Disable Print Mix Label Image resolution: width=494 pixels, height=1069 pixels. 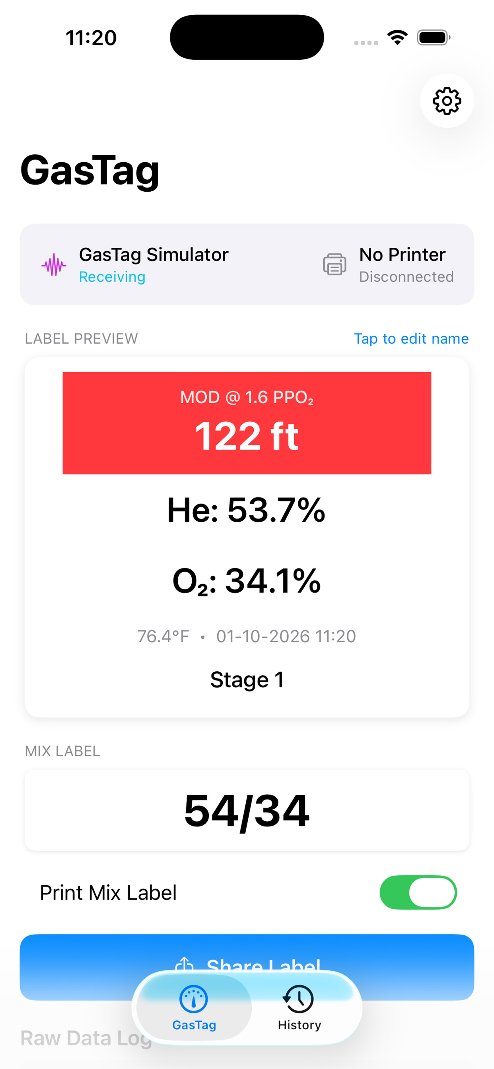419,893
